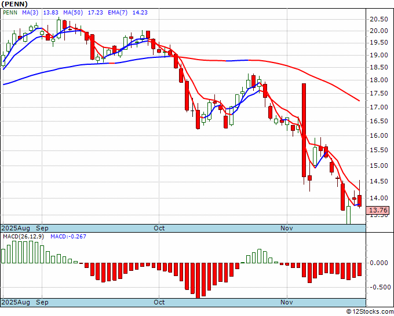Click the 14.23 EMA(7) value
This screenshot has width=394, height=316.
(140, 12)
